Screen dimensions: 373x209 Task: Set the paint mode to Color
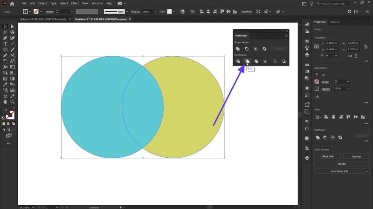tap(4, 123)
